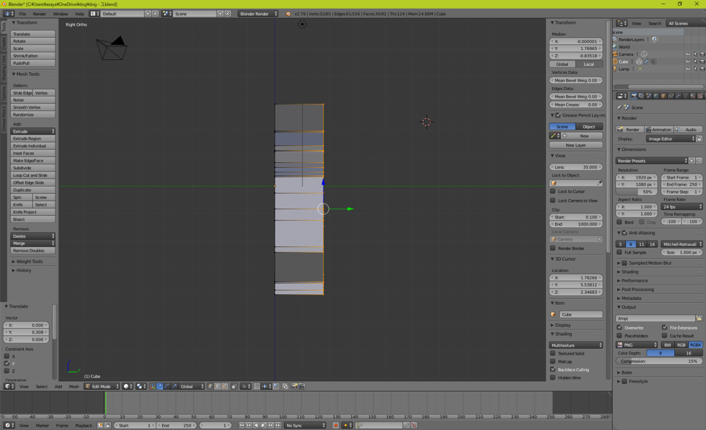Click the play reverse button in timeline
This screenshot has height=430, width=706.
point(256,425)
